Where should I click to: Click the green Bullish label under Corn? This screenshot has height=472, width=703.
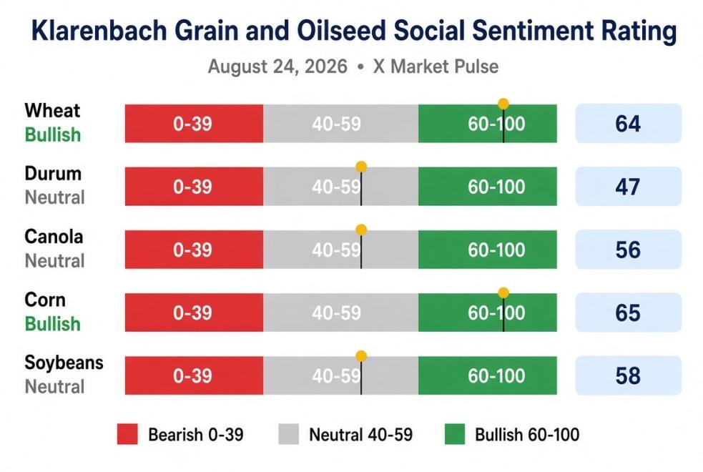pyautogui.click(x=53, y=324)
